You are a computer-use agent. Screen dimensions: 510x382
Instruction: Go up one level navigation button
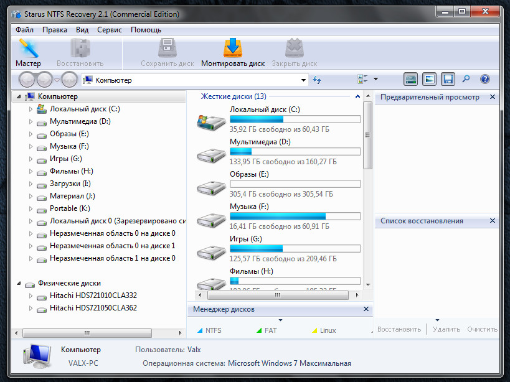(69, 80)
